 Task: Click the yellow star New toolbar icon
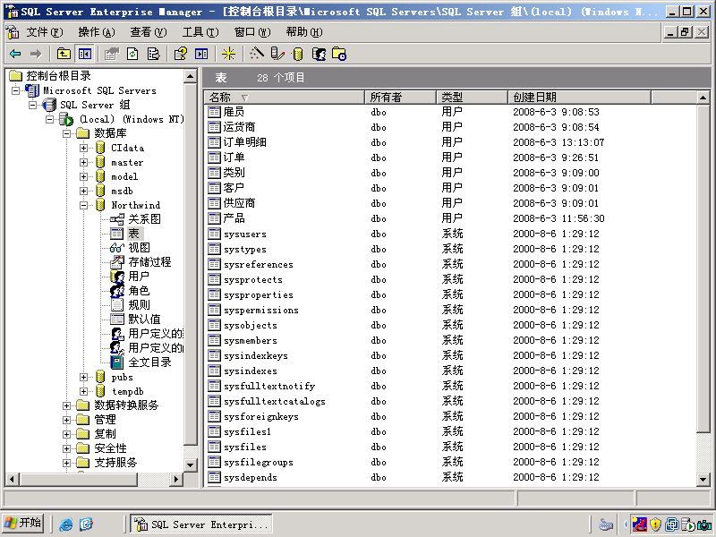coord(228,54)
